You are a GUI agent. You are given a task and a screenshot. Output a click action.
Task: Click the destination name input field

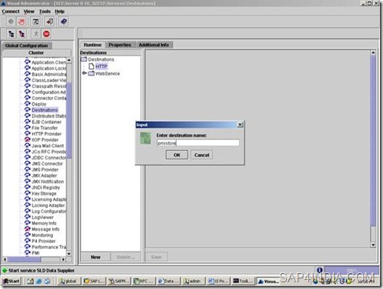point(198,143)
